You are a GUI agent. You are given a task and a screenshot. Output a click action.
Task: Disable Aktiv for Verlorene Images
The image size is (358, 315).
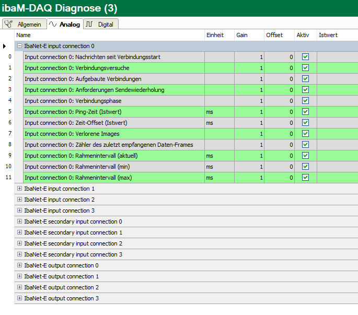tap(306, 134)
